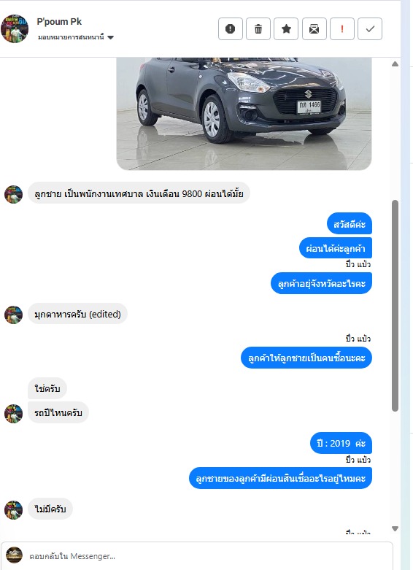The height and width of the screenshot is (570, 413).
Task: Click the trash delete conversation icon
Action: pos(258,28)
